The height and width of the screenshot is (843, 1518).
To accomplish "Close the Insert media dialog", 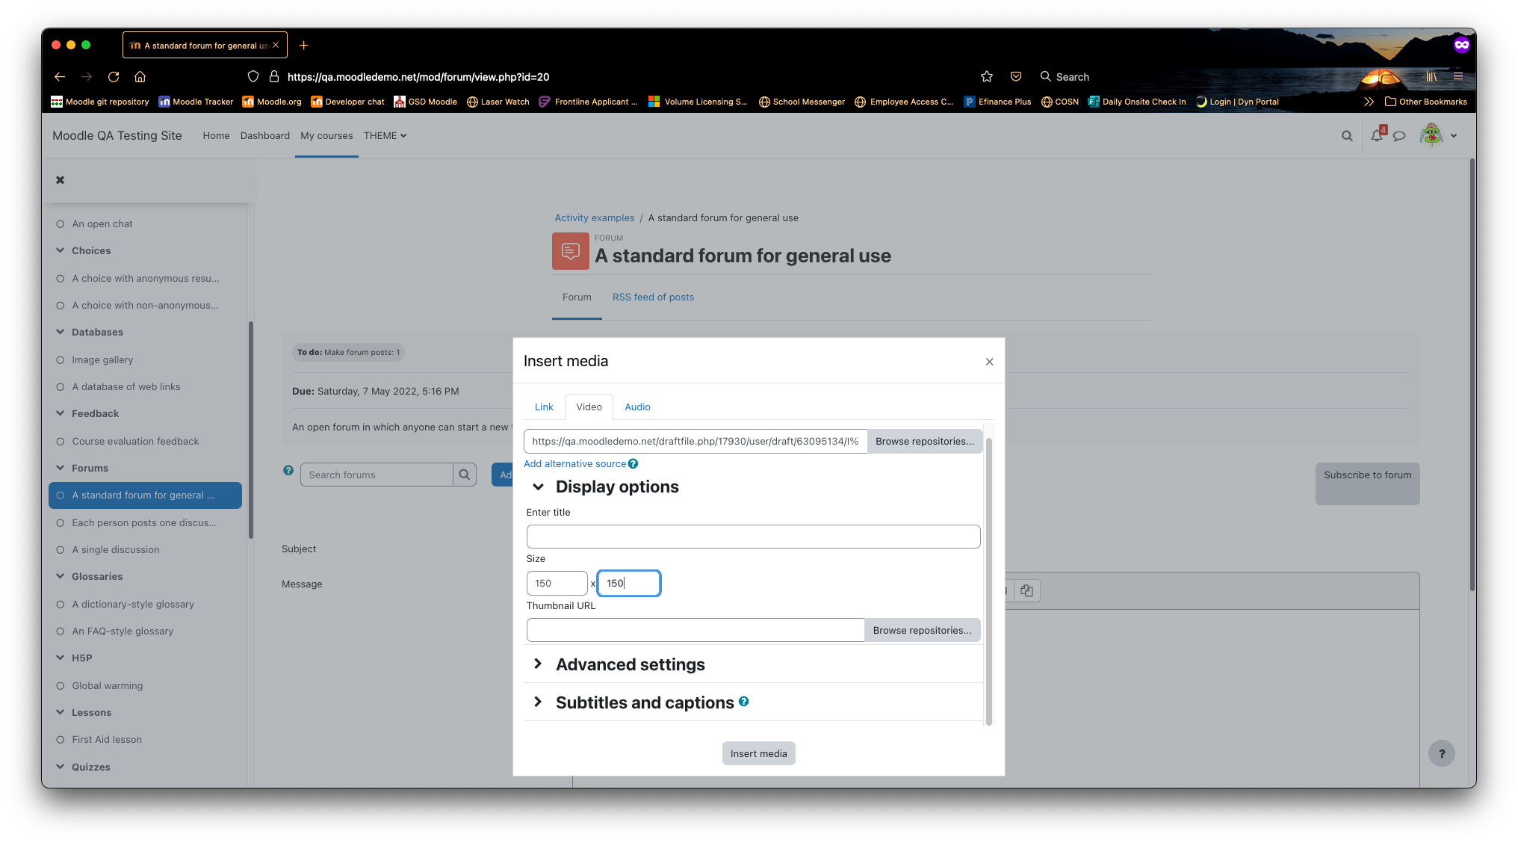I will 989,362.
